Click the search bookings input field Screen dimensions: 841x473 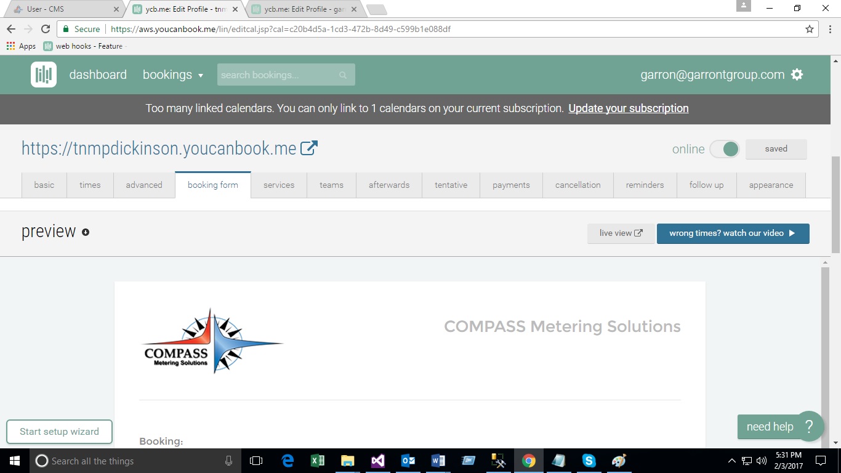[277, 75]
